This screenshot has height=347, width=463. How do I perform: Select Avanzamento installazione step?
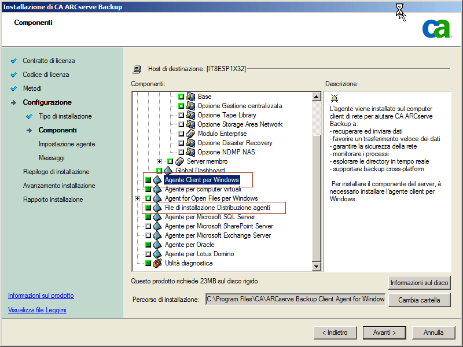59,186
